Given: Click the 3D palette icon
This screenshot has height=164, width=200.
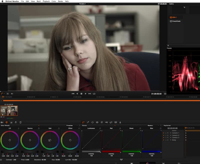Looking at the screenshot, I should point(115,122).
